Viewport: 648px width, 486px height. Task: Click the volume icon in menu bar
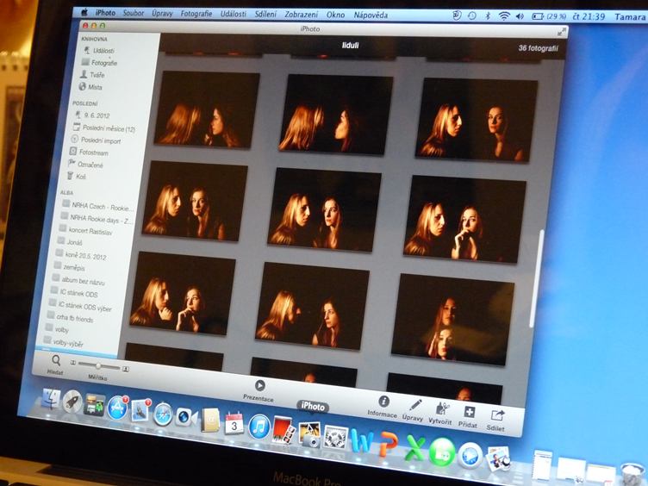tap(520, 16)
